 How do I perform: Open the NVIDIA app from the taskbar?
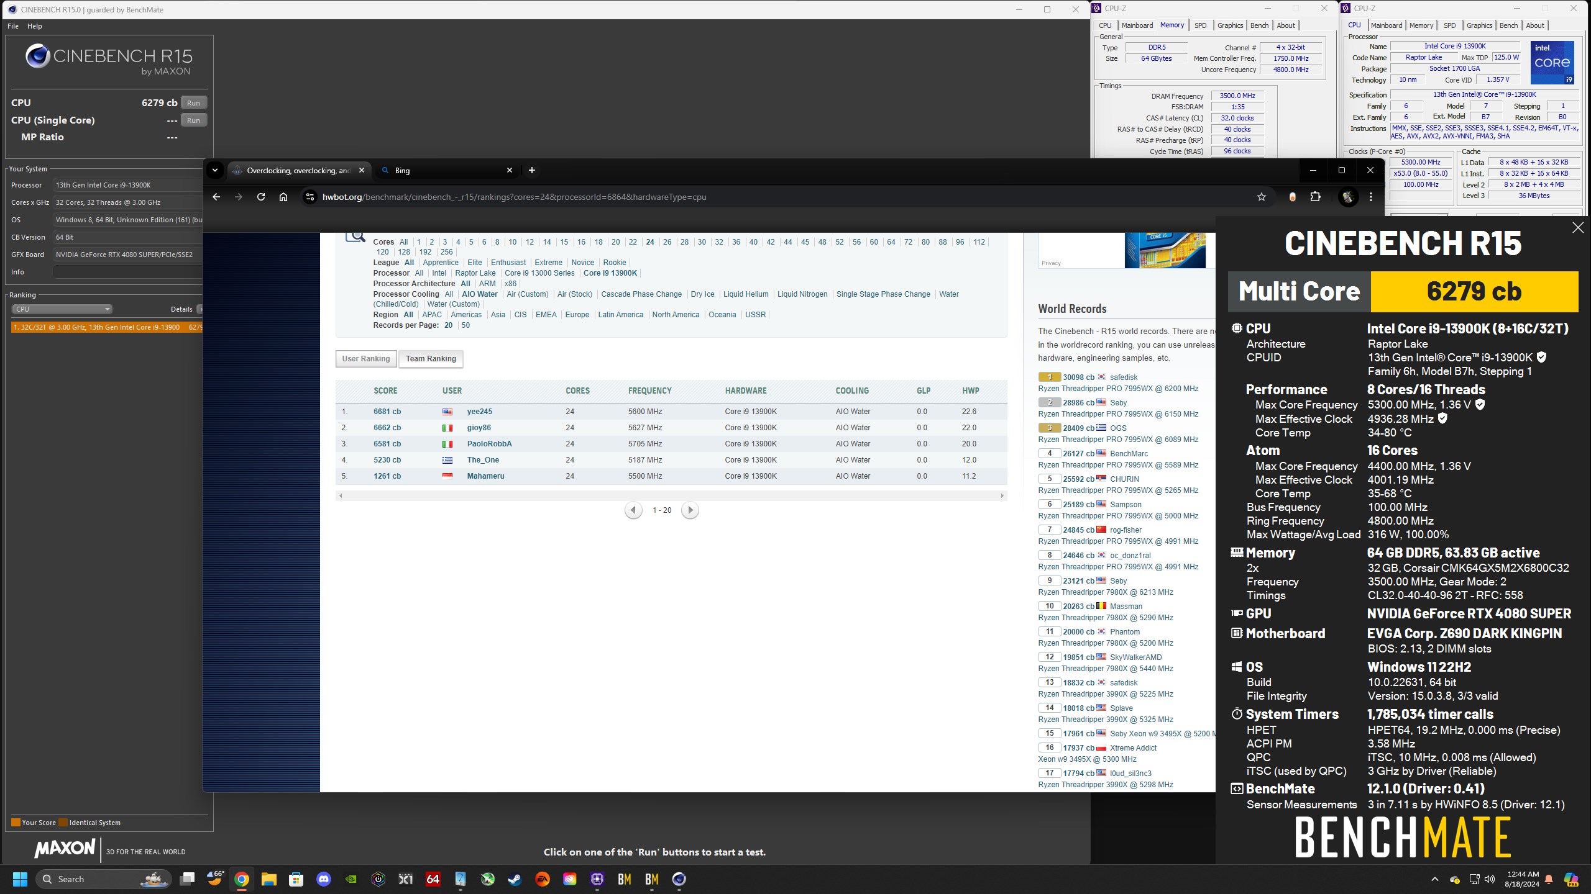click(x=351, y=879)
